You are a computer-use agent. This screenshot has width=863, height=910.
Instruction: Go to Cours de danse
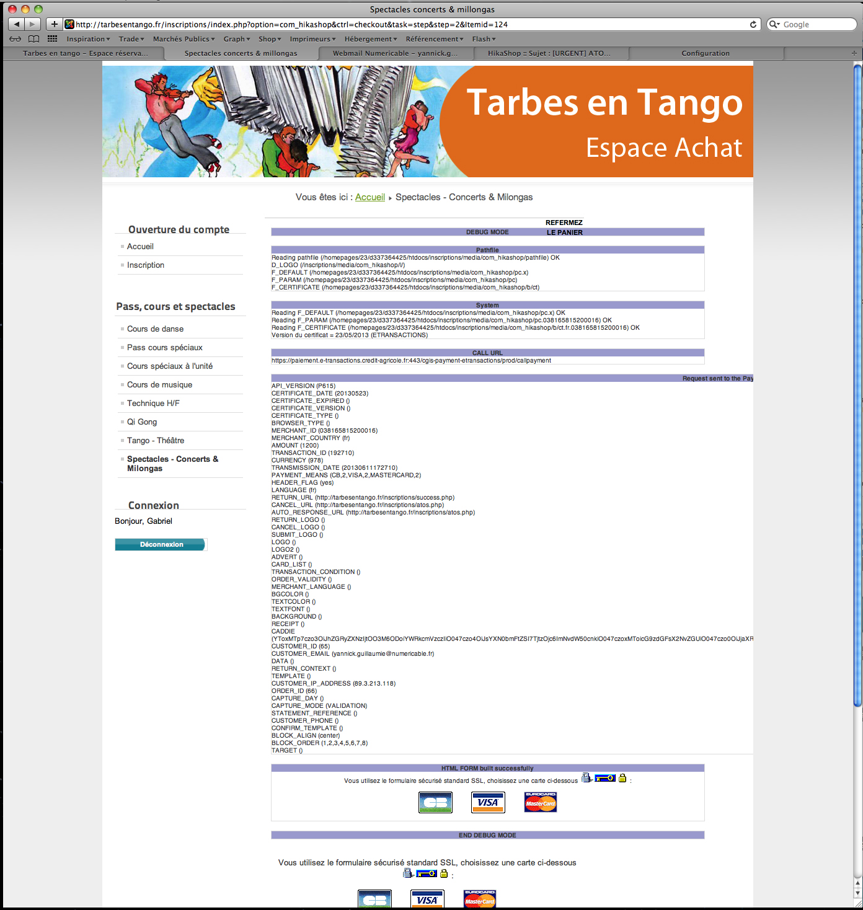(155, 329)
